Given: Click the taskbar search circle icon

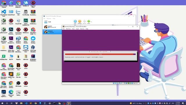Looking at the screenshot, I should pos(7,103).
